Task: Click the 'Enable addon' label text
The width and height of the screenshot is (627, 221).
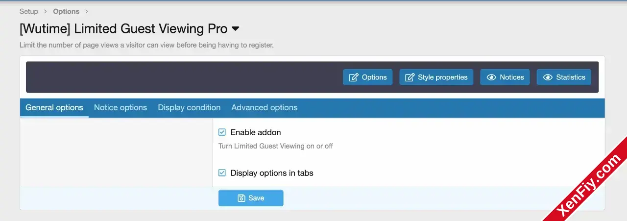Action: point(256,132)
